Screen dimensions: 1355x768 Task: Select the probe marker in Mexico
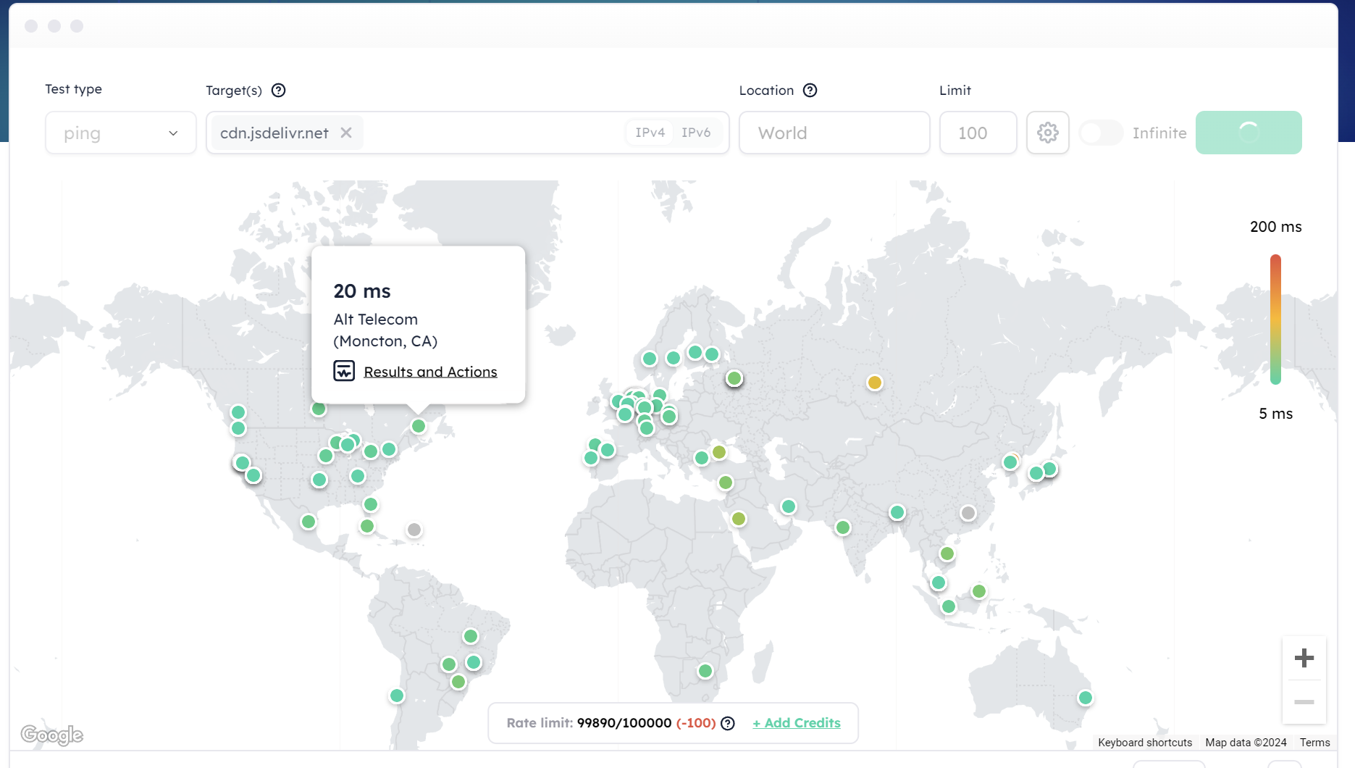coord(309,522)
